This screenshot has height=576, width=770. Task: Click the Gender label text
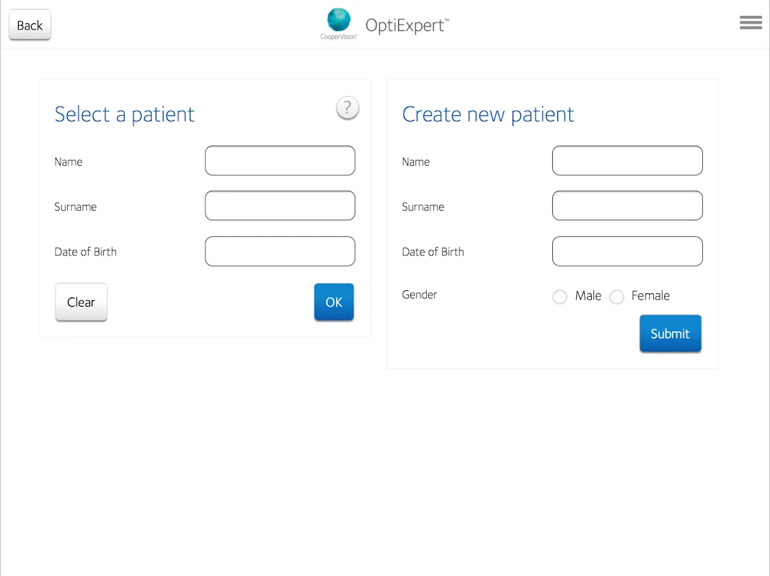pos(420,294)
